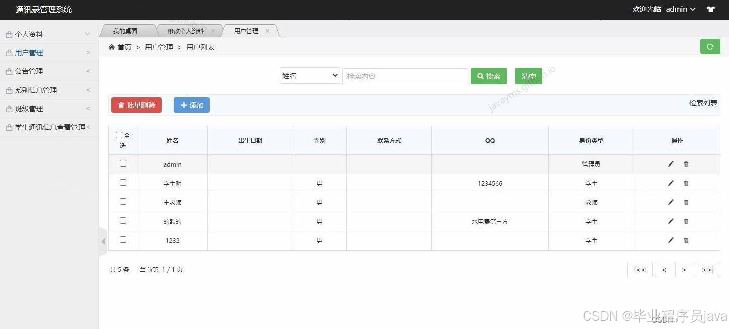This screenshot has width=729, height=329.
Task: Click the 身份类型 column header
Action: click(x=591, y=140)
